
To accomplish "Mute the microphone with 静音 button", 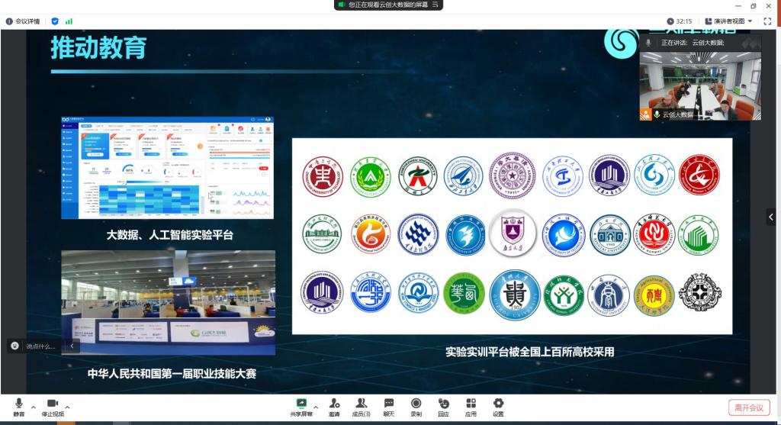I will point(19,407).
